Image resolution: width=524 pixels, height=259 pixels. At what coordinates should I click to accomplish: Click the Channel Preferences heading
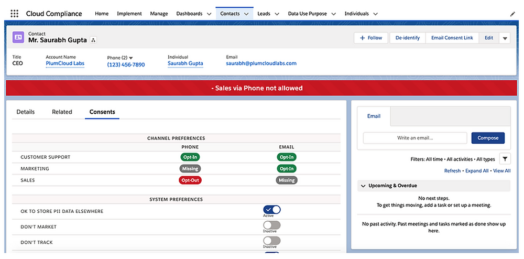176,138
